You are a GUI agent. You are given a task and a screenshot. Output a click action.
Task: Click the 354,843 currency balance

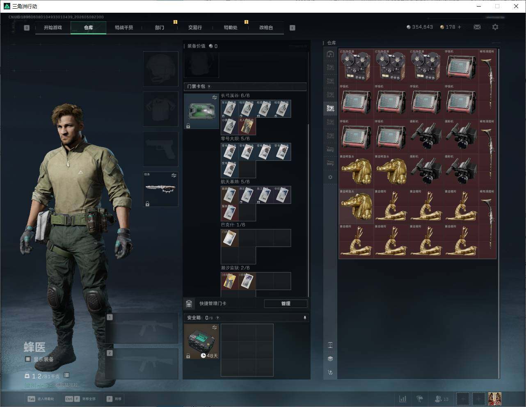pos(420,27)
